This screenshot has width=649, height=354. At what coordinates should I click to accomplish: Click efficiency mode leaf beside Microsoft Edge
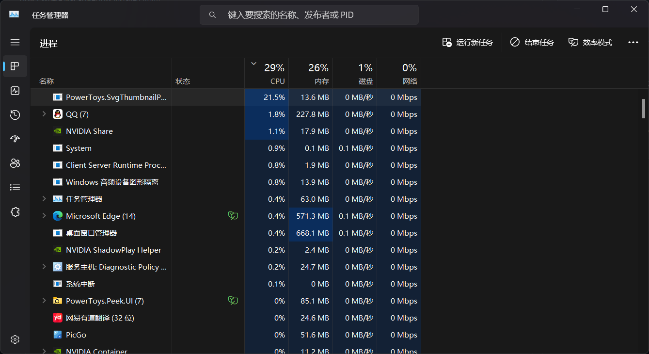pyautogui.click(x=233, y=215)
